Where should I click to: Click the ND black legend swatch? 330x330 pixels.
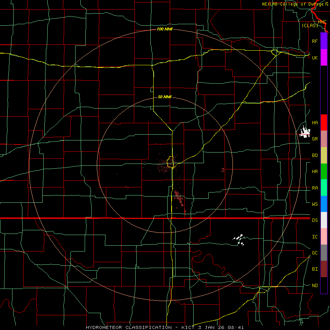(324, 285)
